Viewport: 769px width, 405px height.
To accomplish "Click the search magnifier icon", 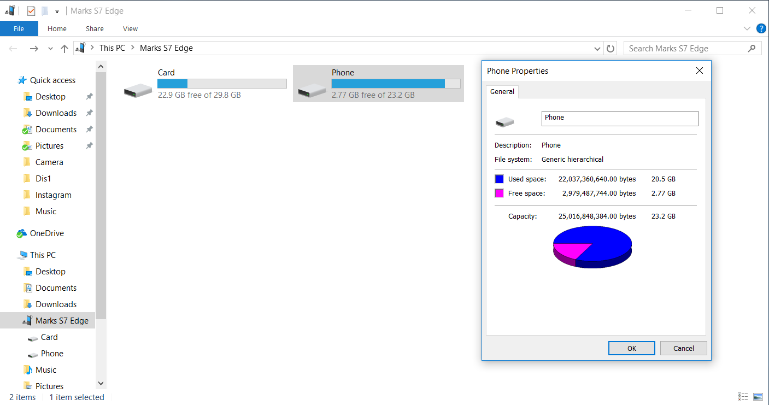I will [752, 49].
